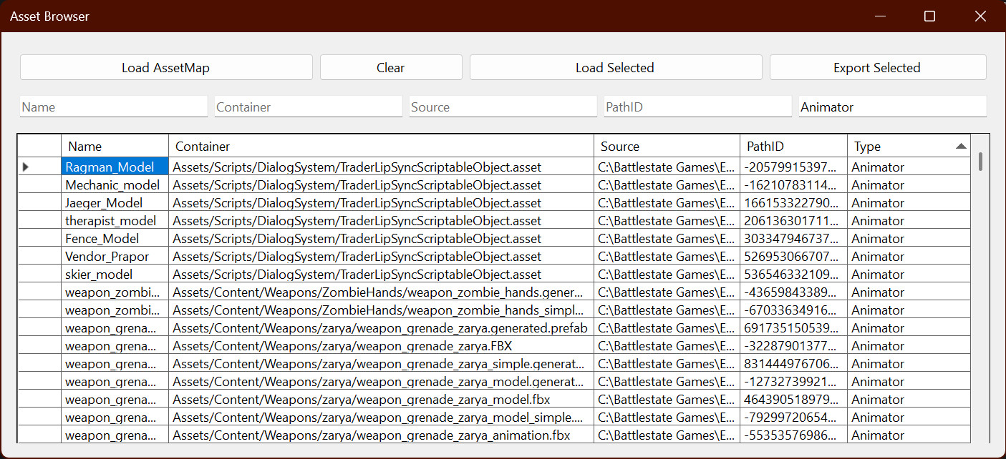
Task: Click the container cell in the Jaeger_Model row
Action: click(x=381, y=203)
